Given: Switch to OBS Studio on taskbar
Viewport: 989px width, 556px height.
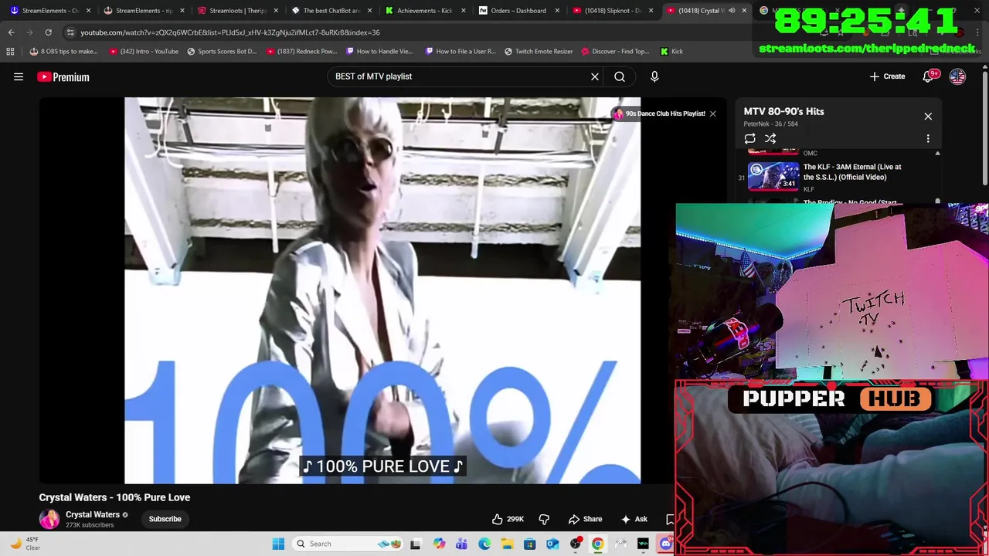Looking at the screenshot, I should tap(575, 544).
